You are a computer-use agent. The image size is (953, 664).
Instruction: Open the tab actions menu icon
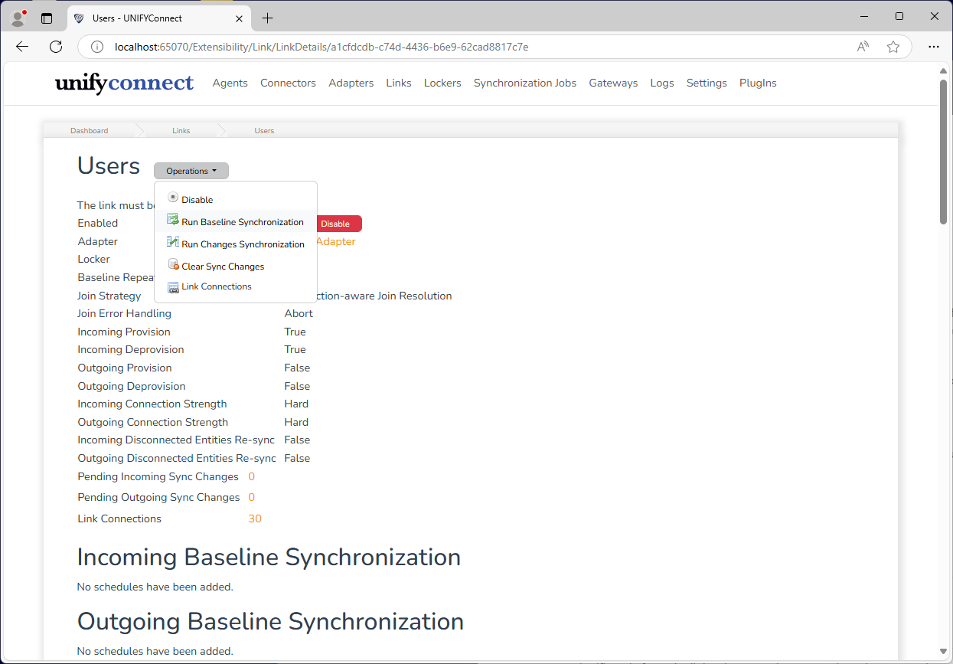click(x=47, y=18)
